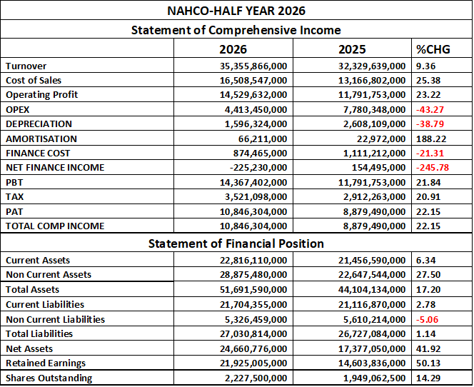Viewport: 474px width, 387px height.
Task: Select the Cost of Sales row label
Action: click(x=34, y=80)
